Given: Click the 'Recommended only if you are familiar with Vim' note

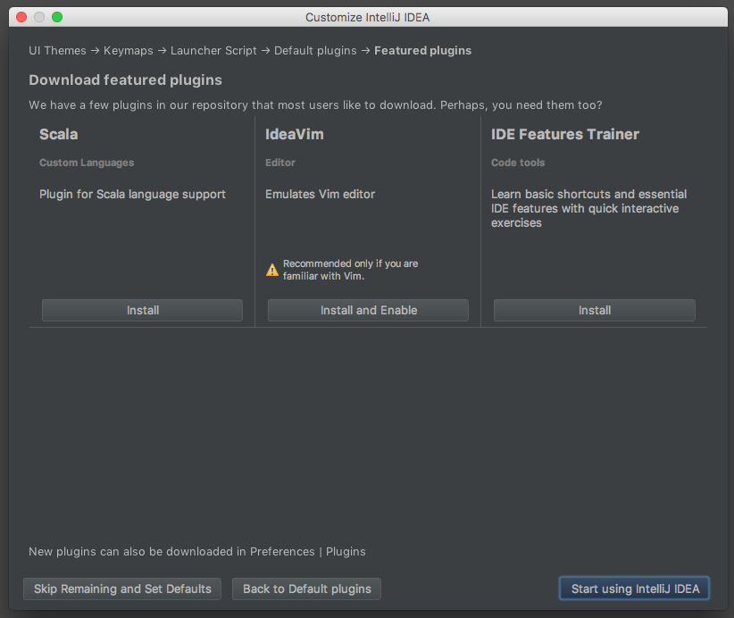Looking at the screenshot, I should pos(350,270).
